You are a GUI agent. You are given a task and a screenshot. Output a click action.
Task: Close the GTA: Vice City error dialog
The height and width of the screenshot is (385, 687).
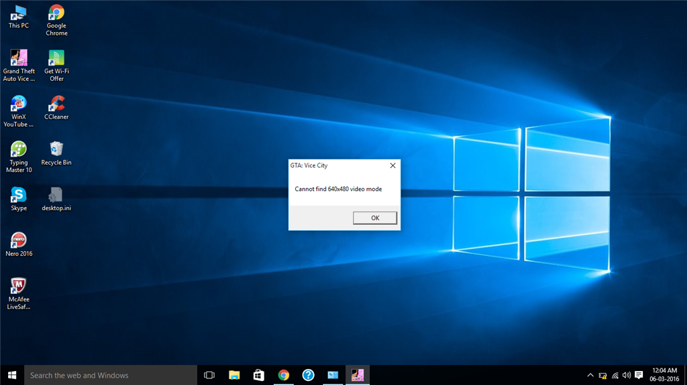pyautogui.click(x=392, y=165)
